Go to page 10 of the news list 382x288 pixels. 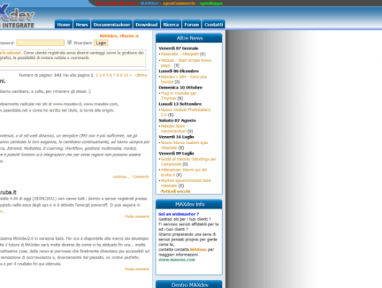pos(125,75)
